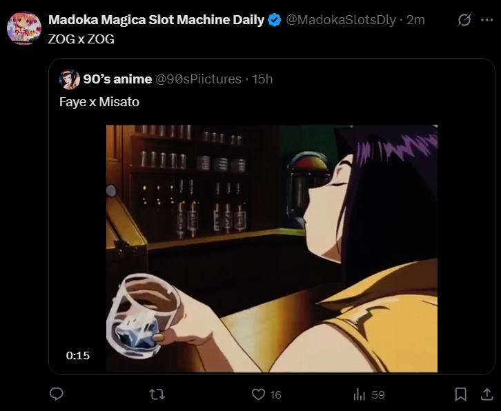Click the @90sPiictures handle
The height and width of the screenshot is (411, 501).
click(200, 79)
